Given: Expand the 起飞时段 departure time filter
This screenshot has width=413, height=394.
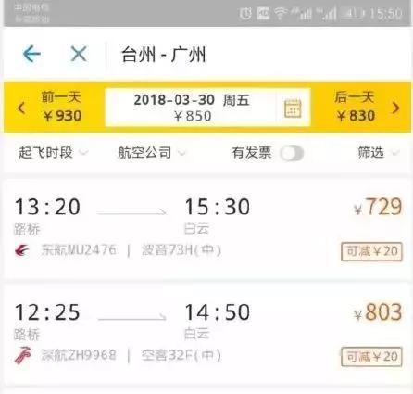Looking at the screenshot, I should click(x=53, y=153).
